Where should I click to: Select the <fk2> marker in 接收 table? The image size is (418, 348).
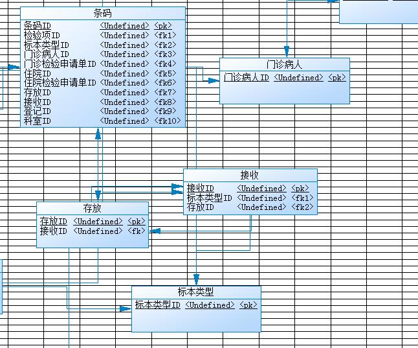(302, 207)
